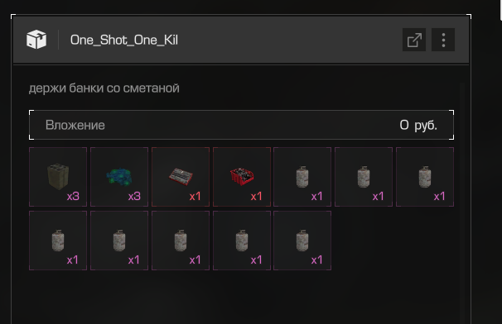The width and height of the screenshot is (502, 324).
Task: Click the second gas cylinder in top row
Action: click(364, 177)
